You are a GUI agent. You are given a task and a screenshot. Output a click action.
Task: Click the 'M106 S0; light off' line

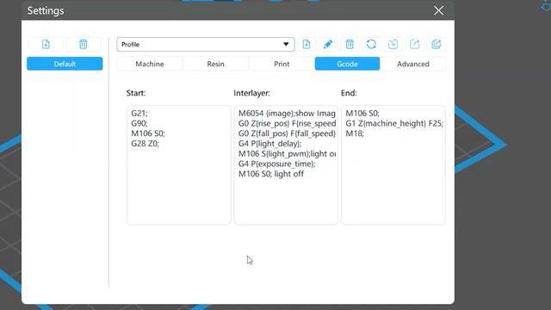click(x=271, y=174)
